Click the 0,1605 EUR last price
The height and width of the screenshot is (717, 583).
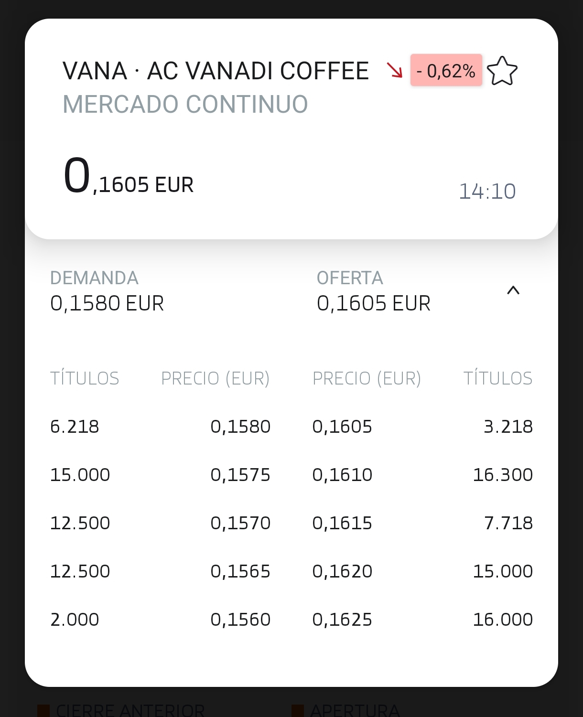tap(128, 177)
